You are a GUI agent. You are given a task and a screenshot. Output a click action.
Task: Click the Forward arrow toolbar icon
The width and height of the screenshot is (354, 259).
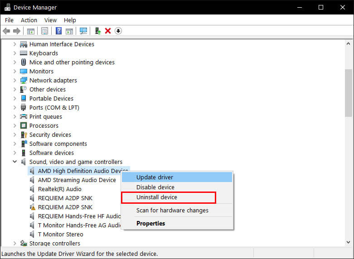coord(17,31)
